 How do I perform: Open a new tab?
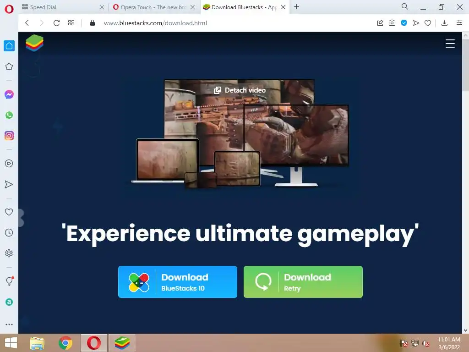pos(296,6)
